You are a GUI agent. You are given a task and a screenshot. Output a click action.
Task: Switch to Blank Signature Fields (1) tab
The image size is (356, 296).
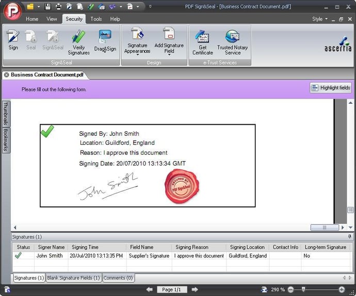pyautogui.click(x=73, y=278)
